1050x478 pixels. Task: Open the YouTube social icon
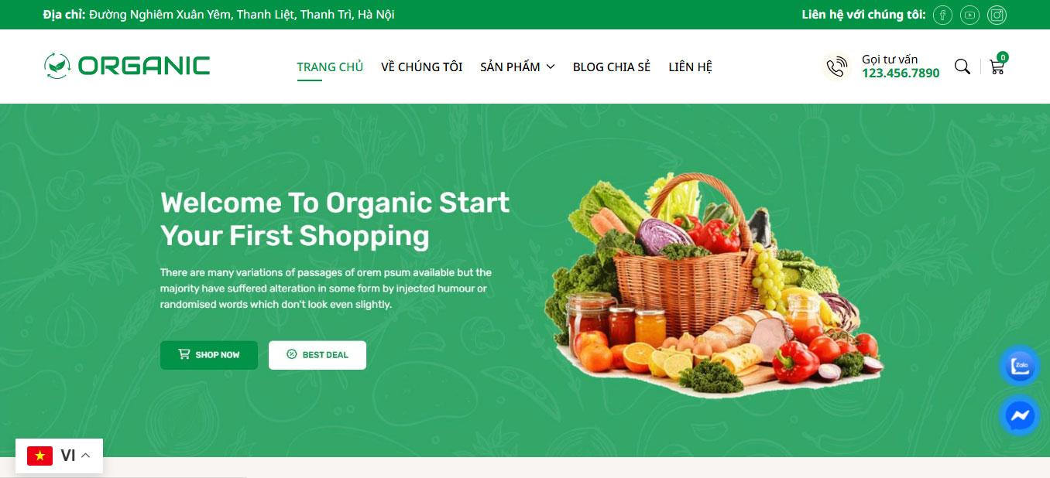coord(970,15)
